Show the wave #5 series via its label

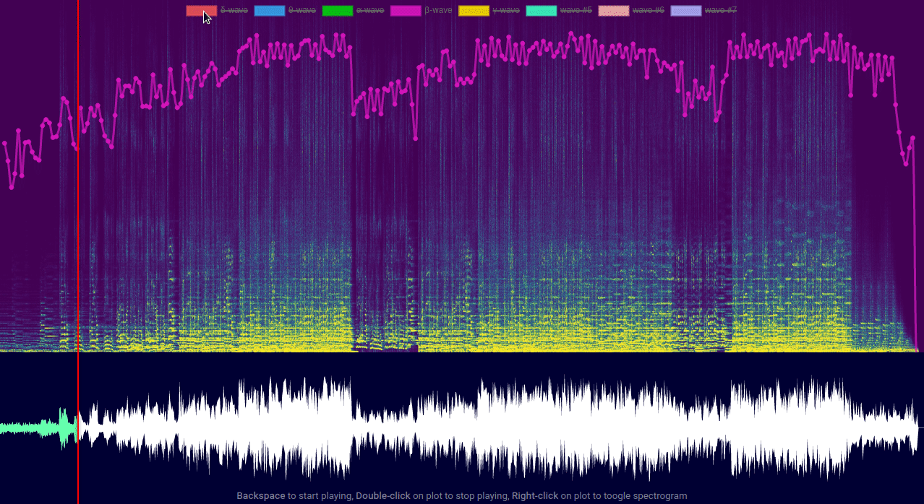pyautogui.click(x=576, y=11)
